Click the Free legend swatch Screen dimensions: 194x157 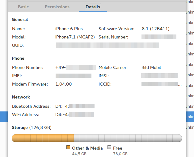click(x=109, y=147)
